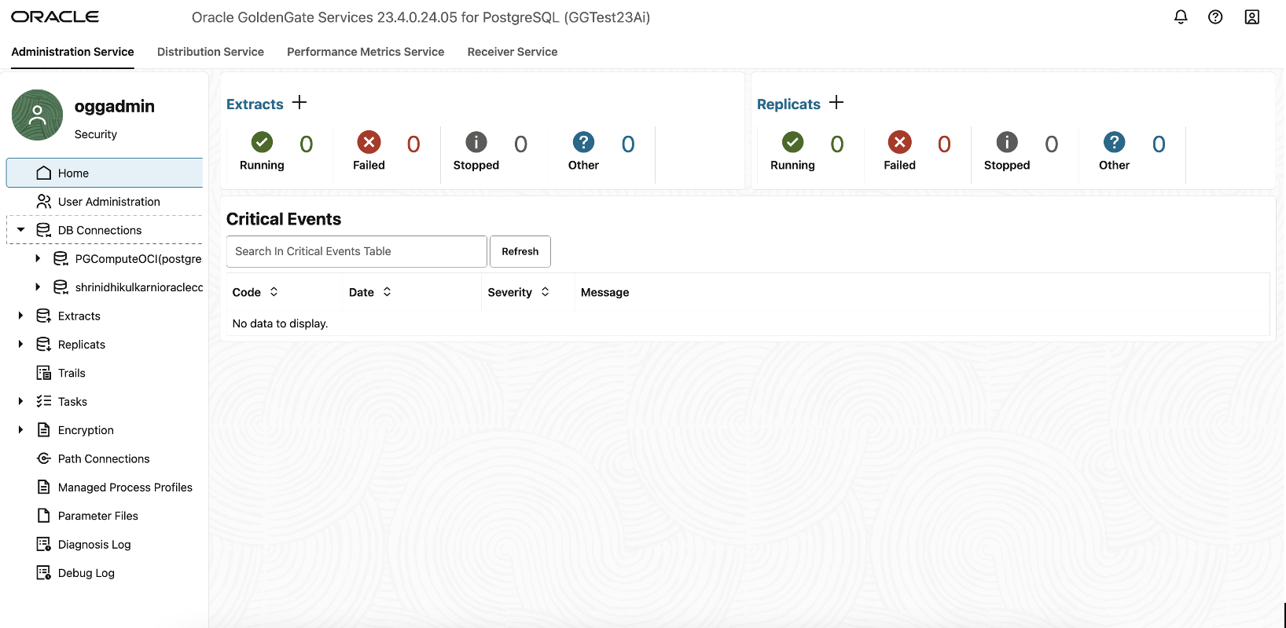The height and width of the screenshot is (628, 1286).
Task: Click the DB Connections database icon
Action: pyautogui.click(x=44, y=230)
